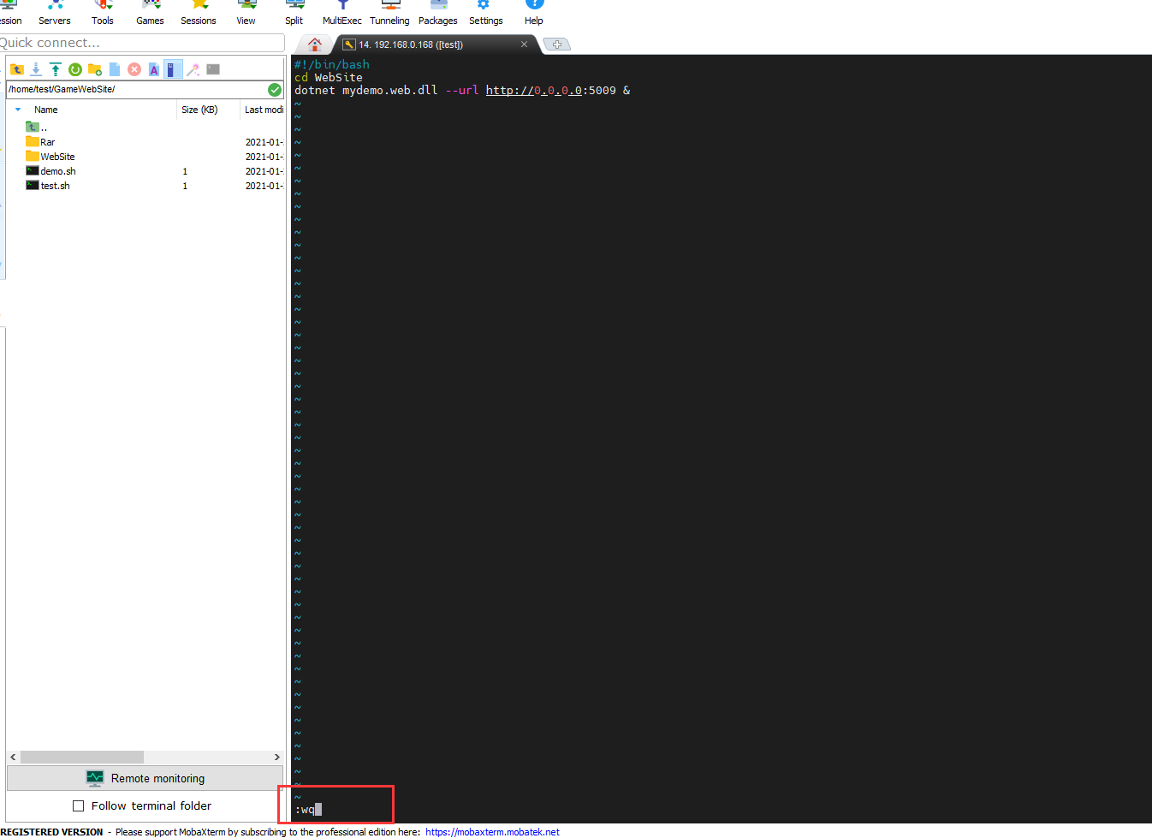Image resolution: width=1152 pixels, height=838 pixels.
Task: Click the download selected files arrow icon
Action: tap(36, 69)
